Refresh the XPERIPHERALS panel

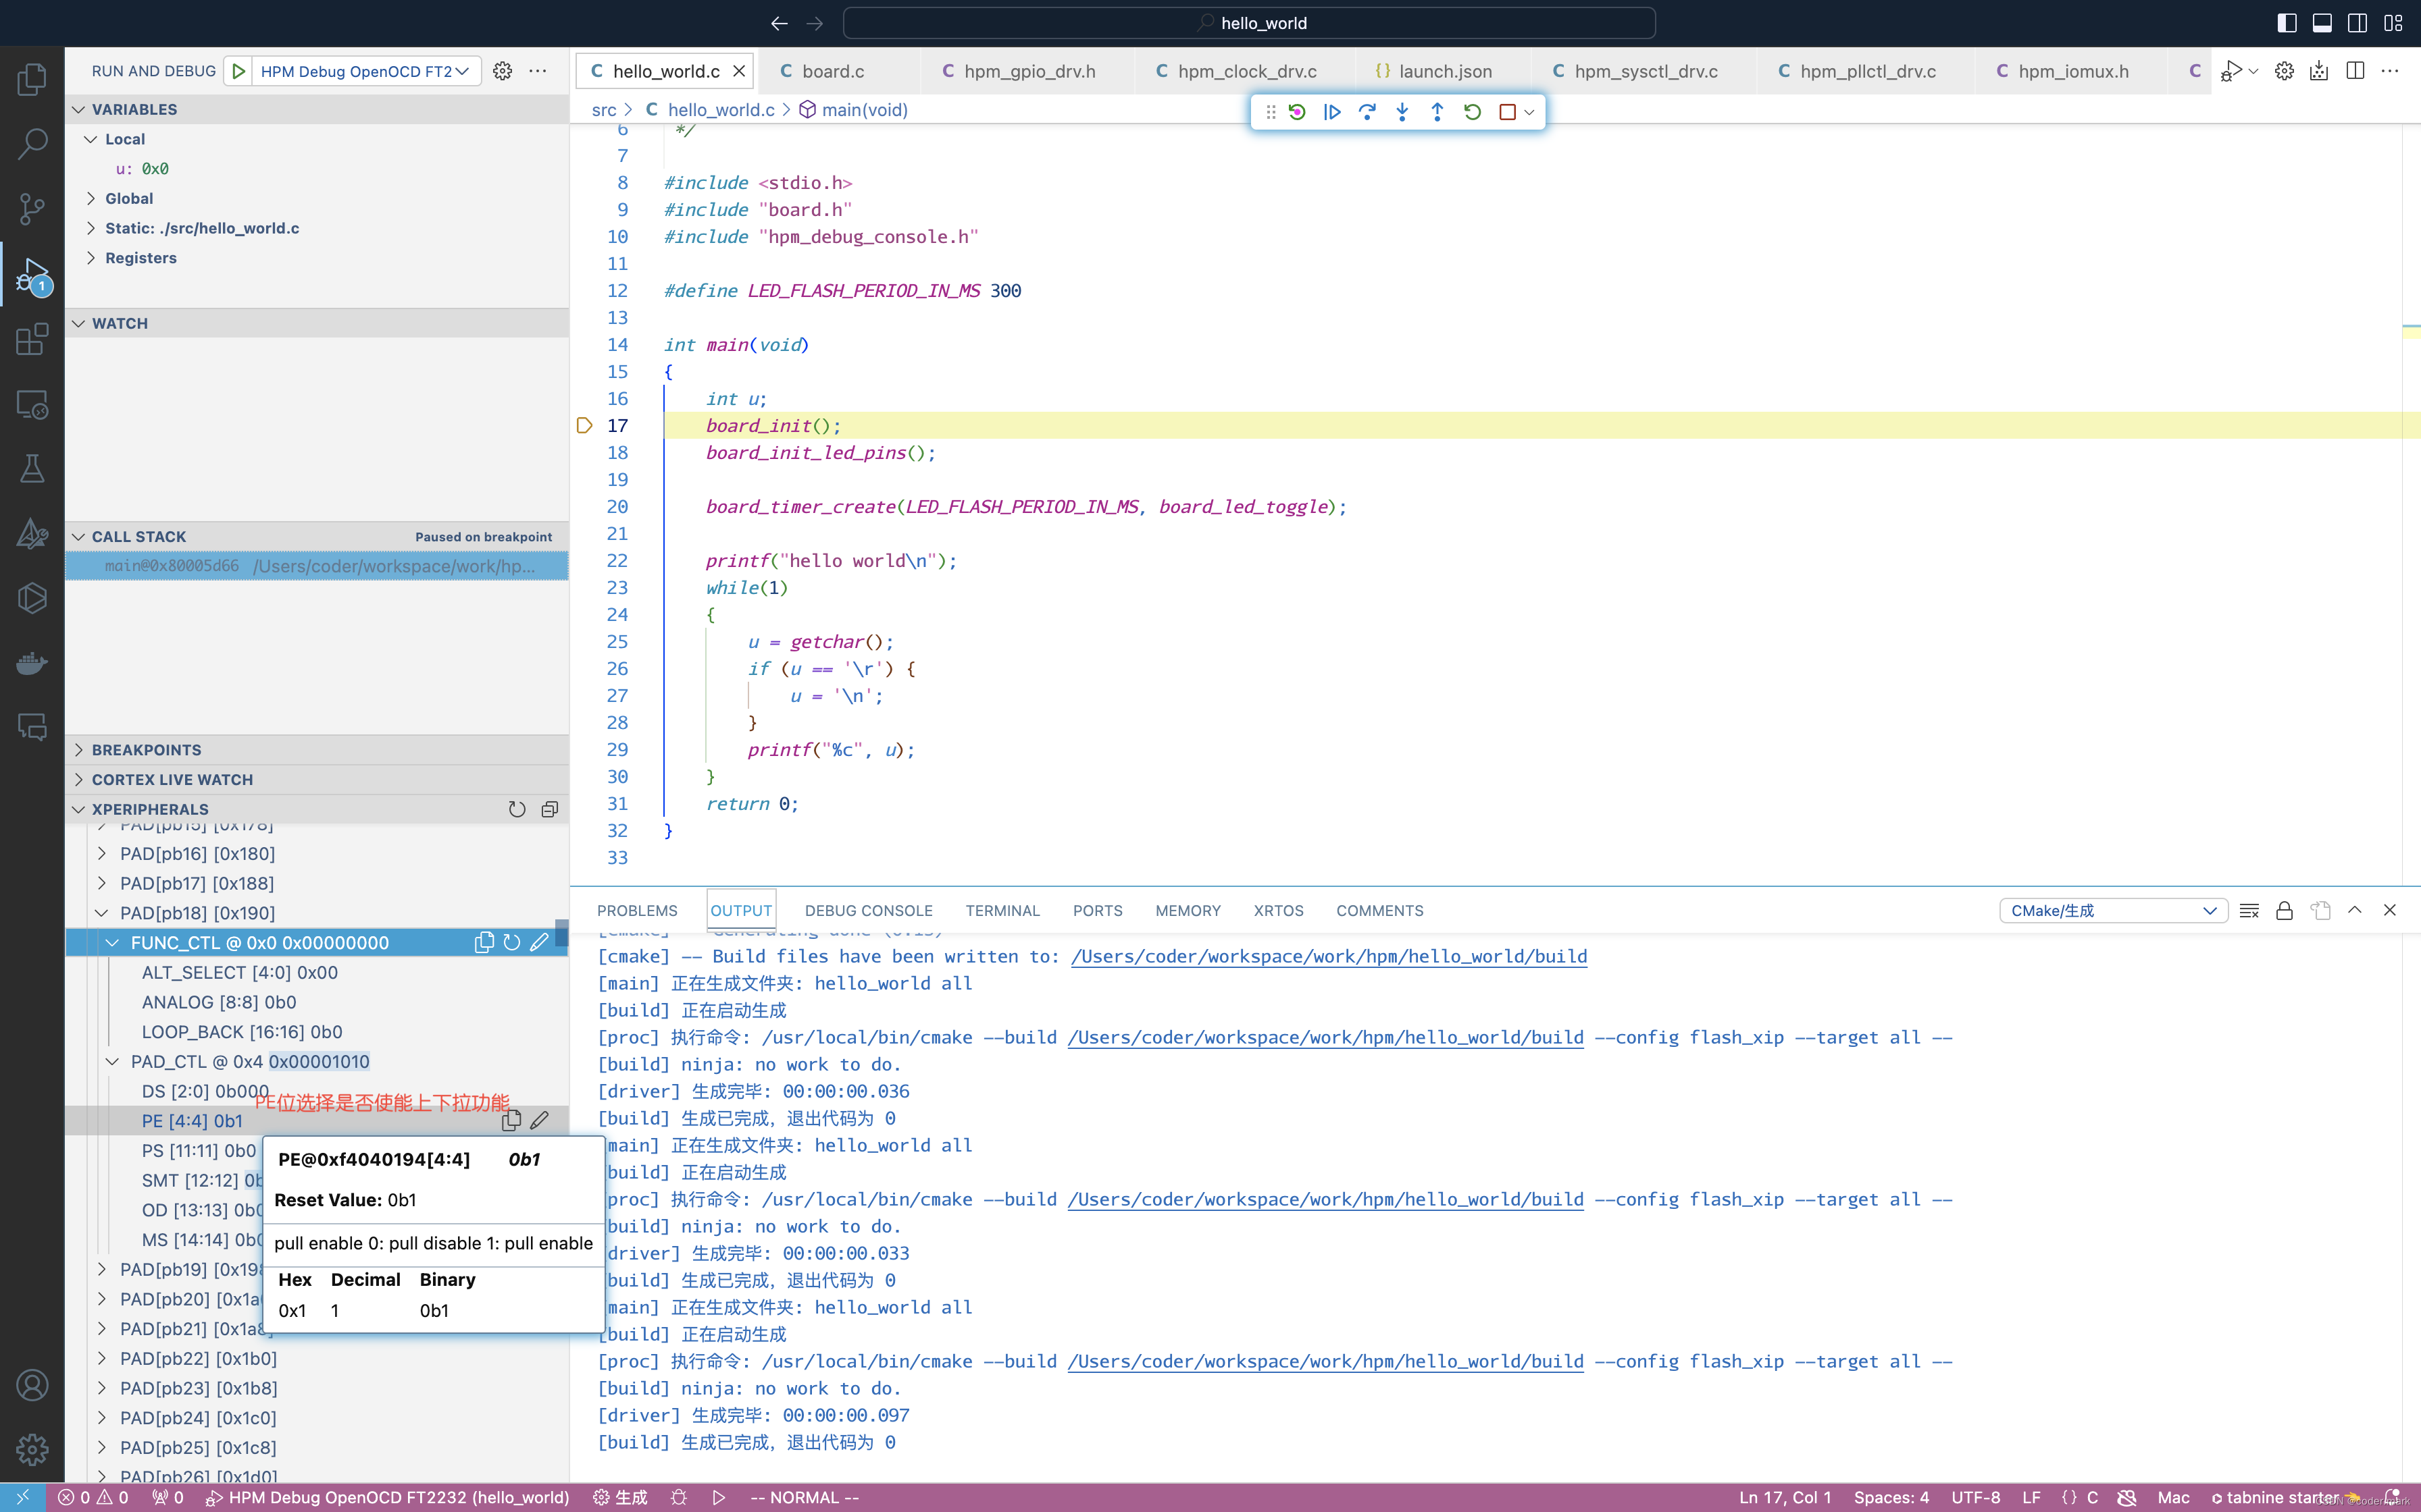click(x=516, y=809)
